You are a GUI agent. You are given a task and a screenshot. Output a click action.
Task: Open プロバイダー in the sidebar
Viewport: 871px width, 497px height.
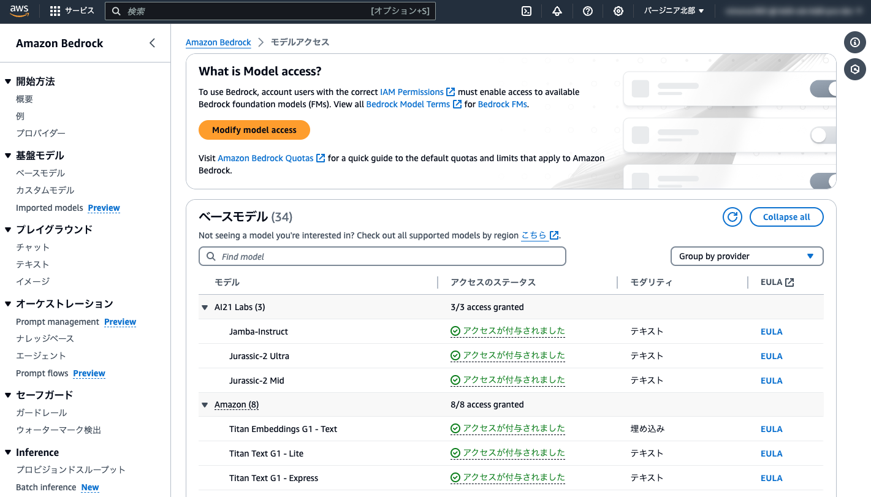click(40, 134)
